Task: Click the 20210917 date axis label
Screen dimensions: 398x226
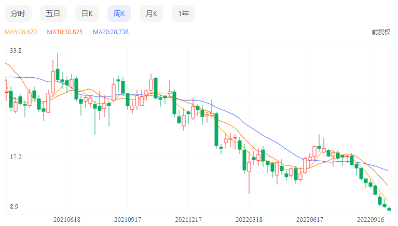Action: (x=128, y=220)
